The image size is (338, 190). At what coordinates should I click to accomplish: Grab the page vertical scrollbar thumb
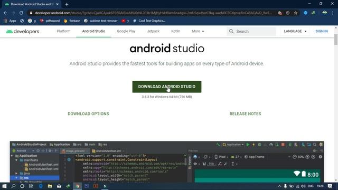click(x=336, y=40)
